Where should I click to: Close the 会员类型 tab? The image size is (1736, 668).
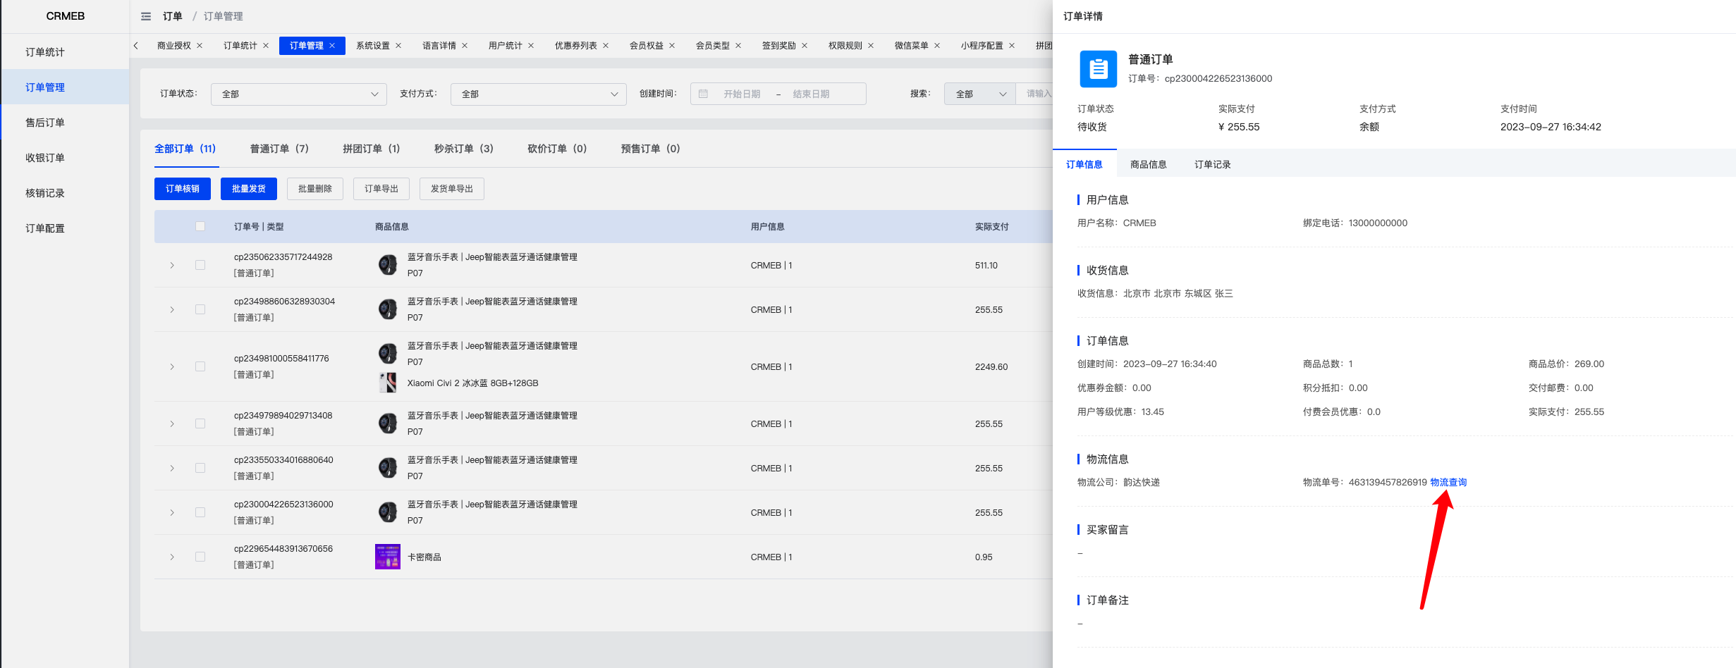point(738,46)
